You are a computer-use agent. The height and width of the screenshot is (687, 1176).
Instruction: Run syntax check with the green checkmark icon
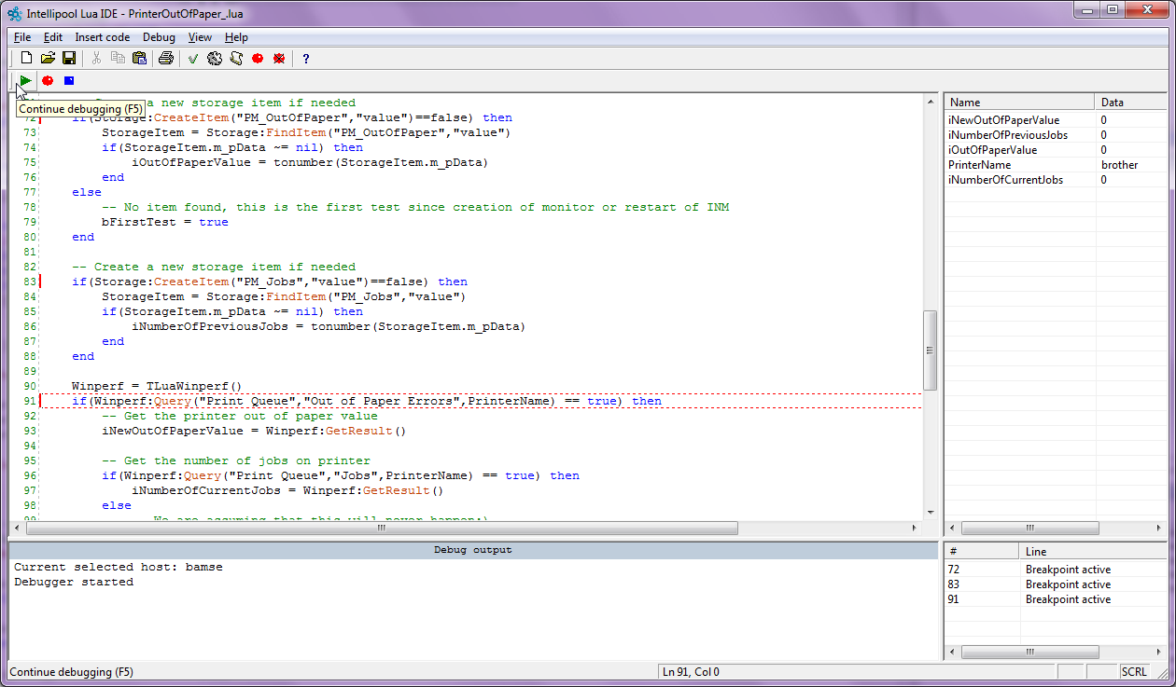coord(193,58)
